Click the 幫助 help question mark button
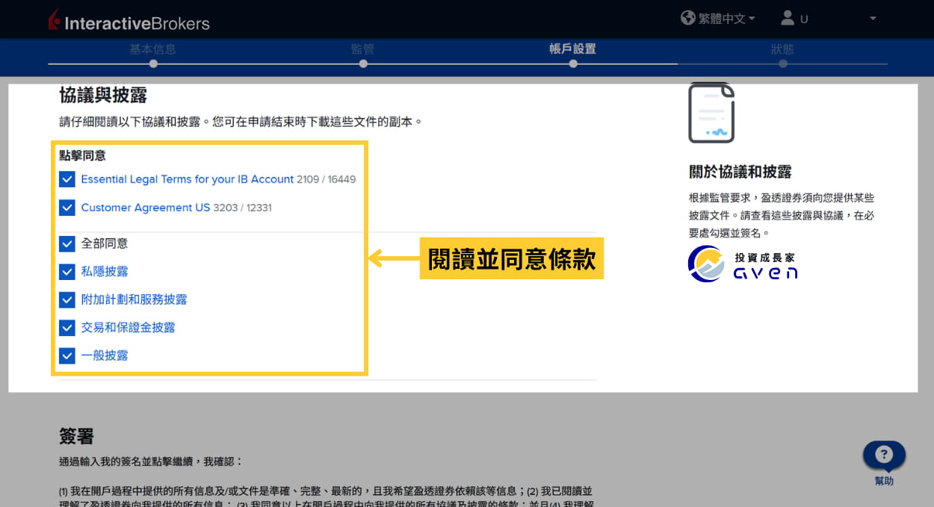Image resolution: width=934 pixels, height=507 pixels. (x=884, y=455)
